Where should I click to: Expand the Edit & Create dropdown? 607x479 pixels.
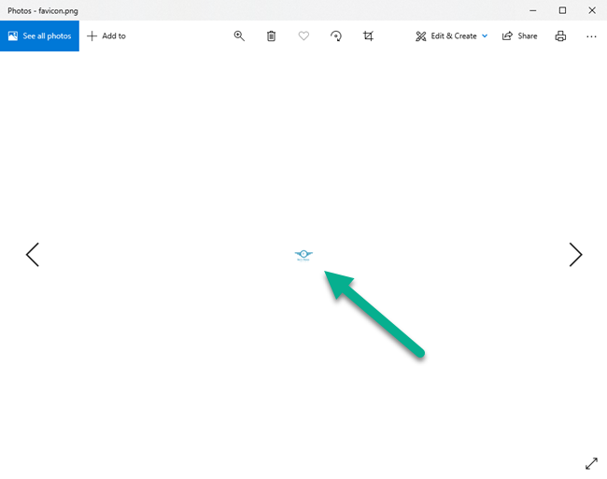coord(451,36)
